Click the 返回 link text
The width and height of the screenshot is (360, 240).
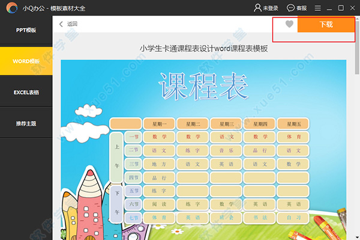click(x=72, y=24)
